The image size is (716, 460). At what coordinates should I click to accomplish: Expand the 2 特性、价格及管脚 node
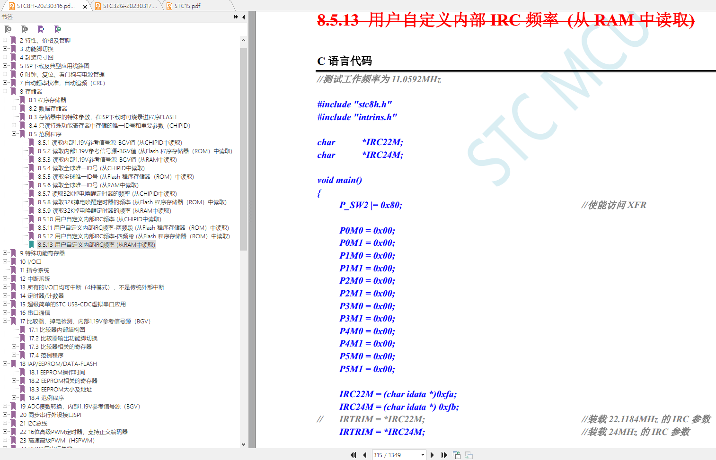(x=5, y=40)
